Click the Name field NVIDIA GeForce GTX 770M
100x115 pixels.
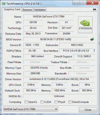click(49, 16)
